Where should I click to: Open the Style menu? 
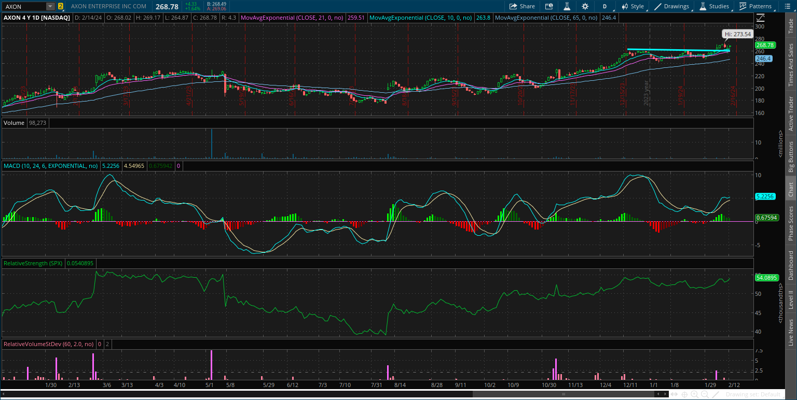[x=632, y=6]
